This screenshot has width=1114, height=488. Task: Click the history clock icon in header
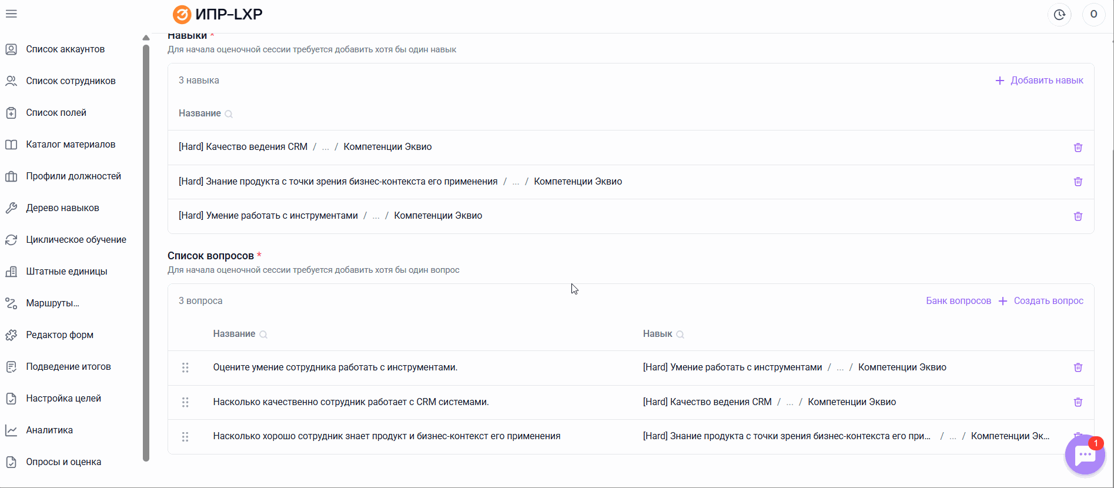(x=1059, y=15)
